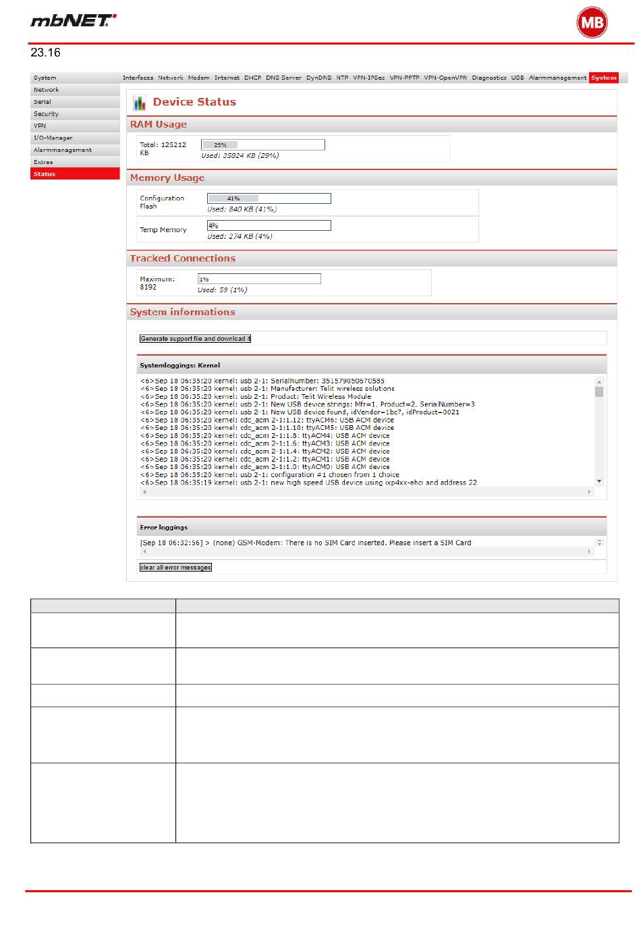
Task: Click the 'Used: 274 KB (4%)' text
Action: pyautogui.click(x=240, y=237)
